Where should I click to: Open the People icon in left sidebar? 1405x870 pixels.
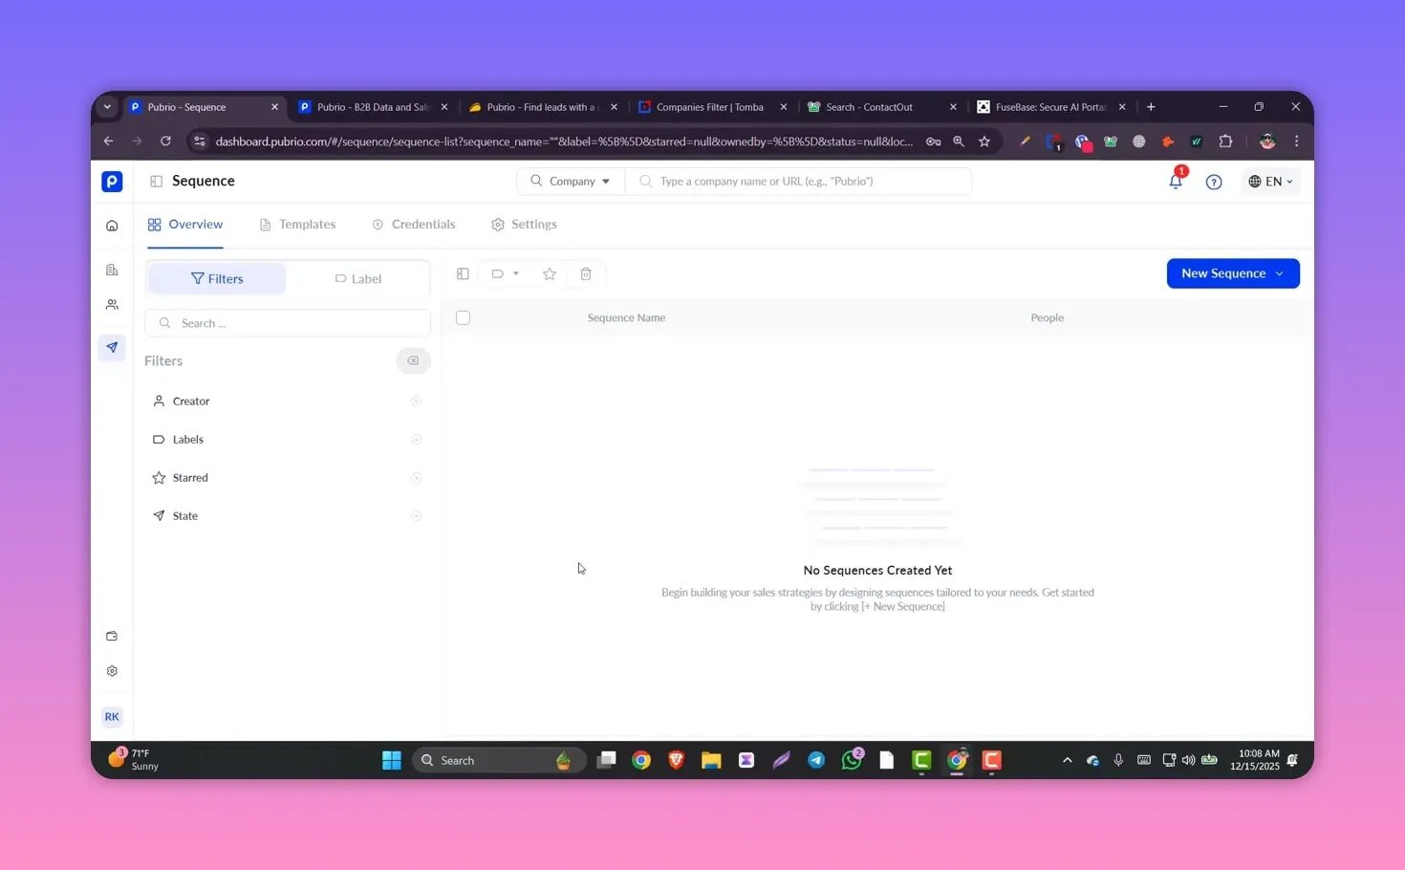[112, 305]
